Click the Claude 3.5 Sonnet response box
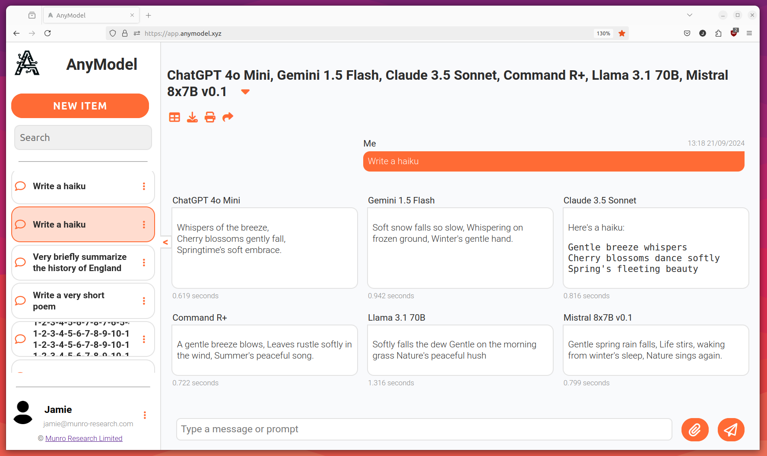767x456 pixels. point(656,248)
